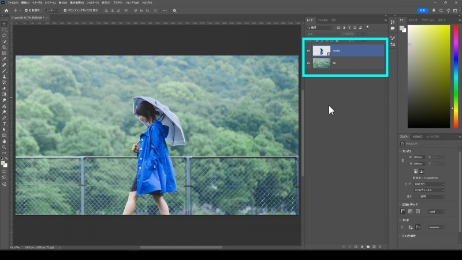Image resolution: width=462 pixels, height=260 pixels.
Task: Click the Home icon in options bar
Action: 6,10
